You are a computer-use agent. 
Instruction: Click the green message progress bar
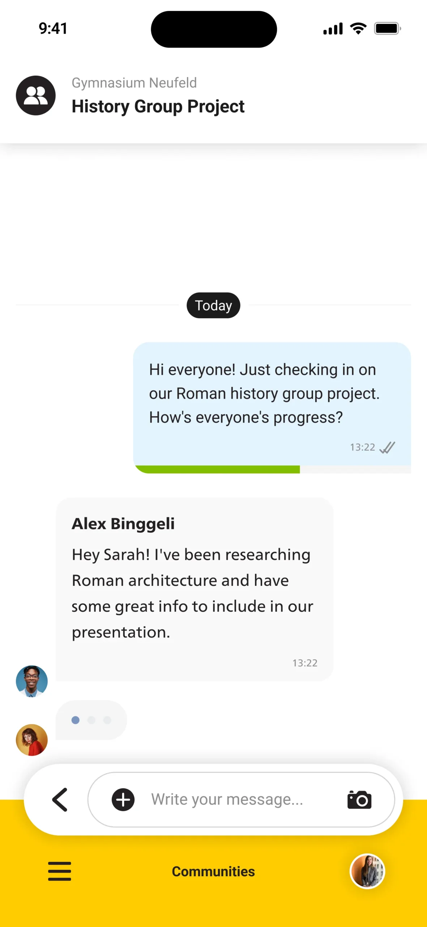(217, 469)
